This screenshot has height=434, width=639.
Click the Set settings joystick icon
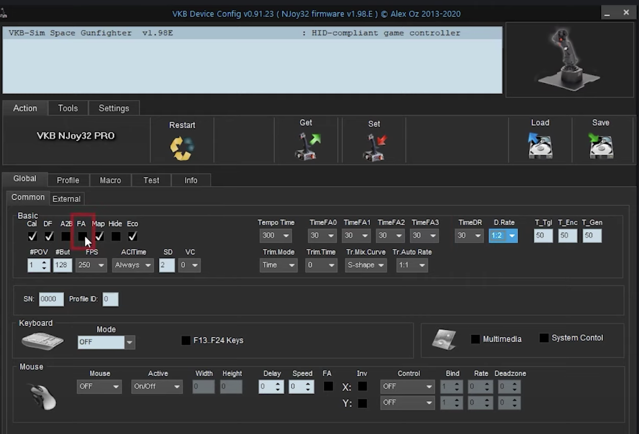coord(374,148)
